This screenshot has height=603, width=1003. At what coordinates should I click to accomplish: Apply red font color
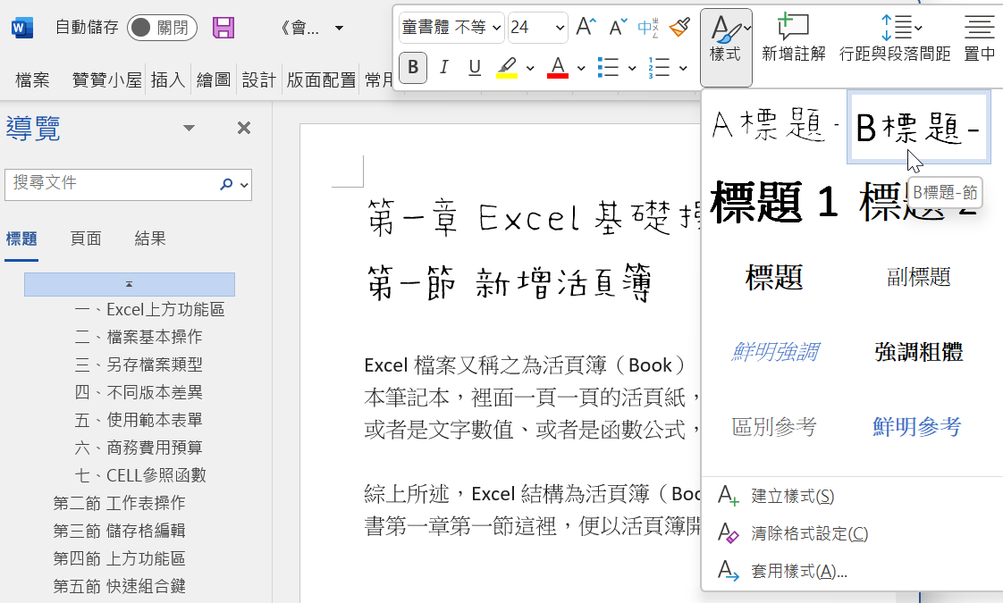pyautogui.click(x=558, y=67)
